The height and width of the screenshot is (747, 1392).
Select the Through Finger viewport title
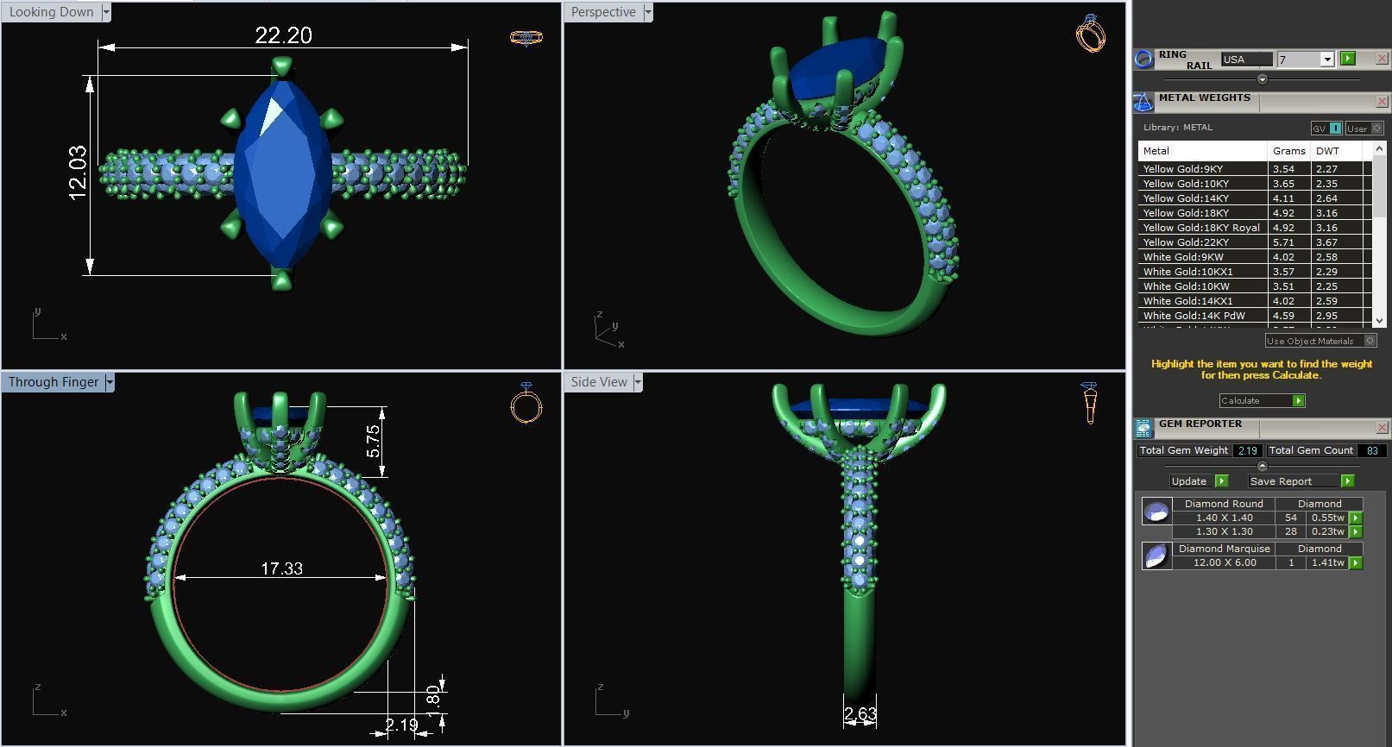pyautogui.click(x=54, y=382)
